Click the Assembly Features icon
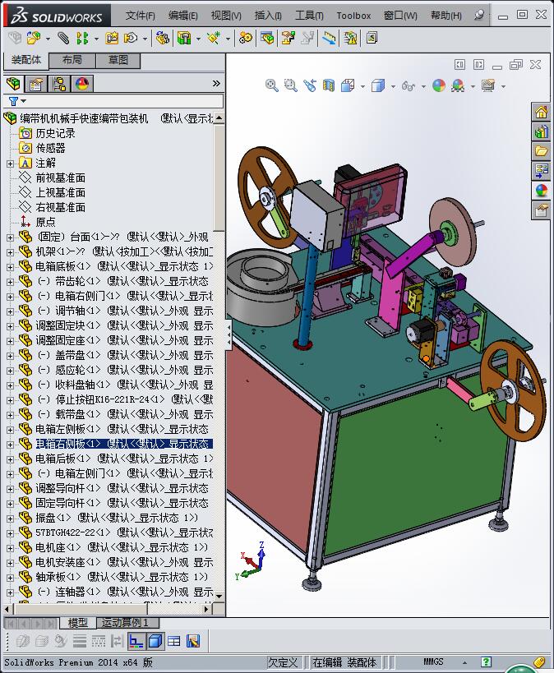This screenshot has height=673, width=554. (184, 38)
